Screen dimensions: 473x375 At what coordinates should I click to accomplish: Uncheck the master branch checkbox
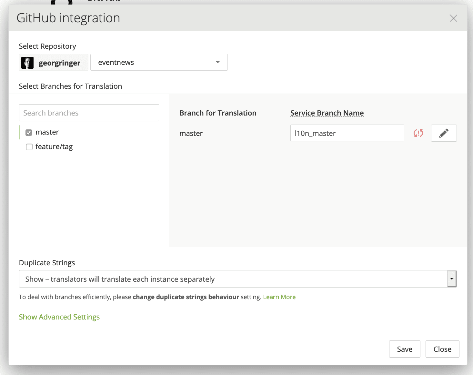tap(29, 133)
